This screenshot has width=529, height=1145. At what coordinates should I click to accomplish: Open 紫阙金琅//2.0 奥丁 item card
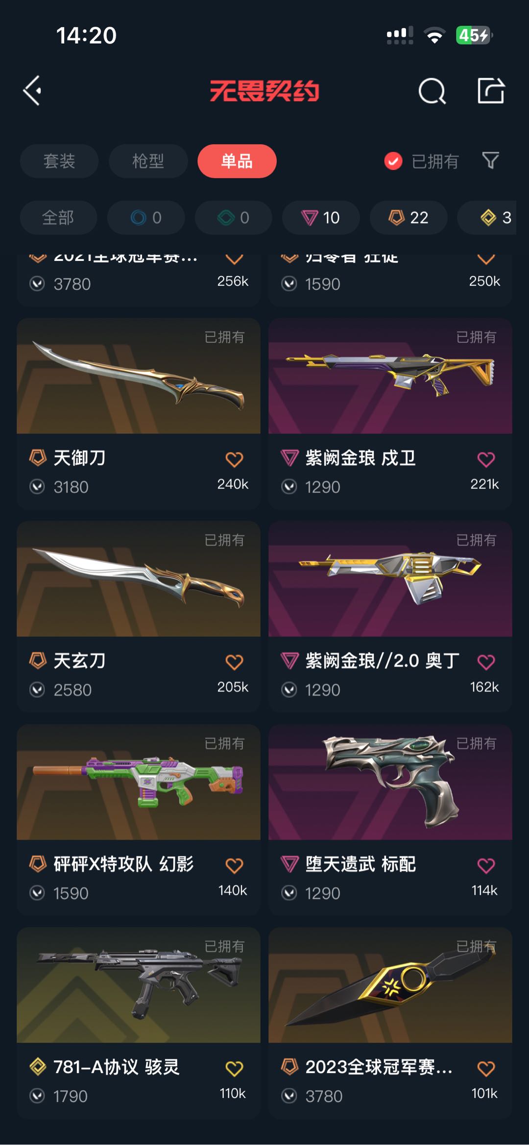point(390,617)
